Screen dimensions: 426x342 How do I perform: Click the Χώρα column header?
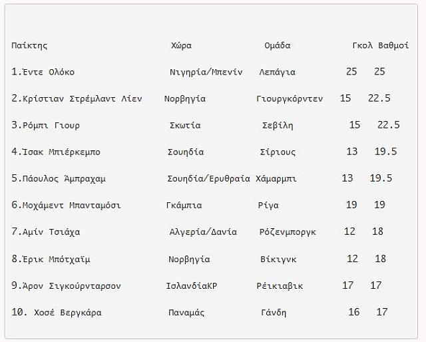pyautogui.click(x=181, y=45)
